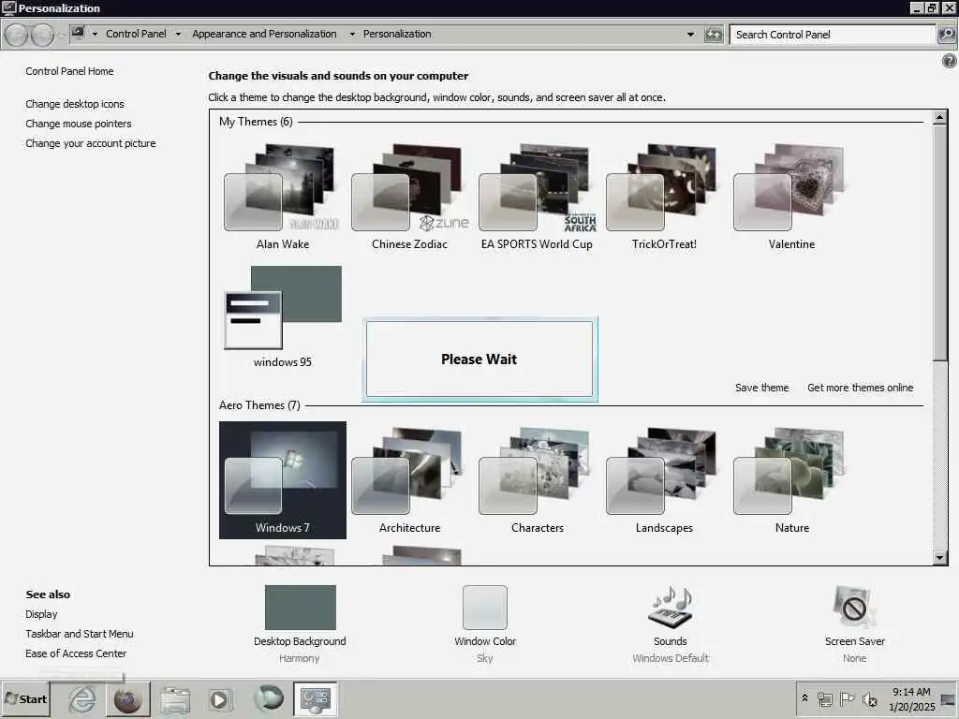This screenshot has width=959, height=719.
Task: Focus the Search Control Panel field
Action: (833, 35)
